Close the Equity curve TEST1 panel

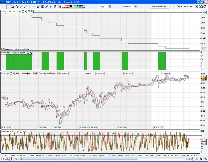point(26,11)
